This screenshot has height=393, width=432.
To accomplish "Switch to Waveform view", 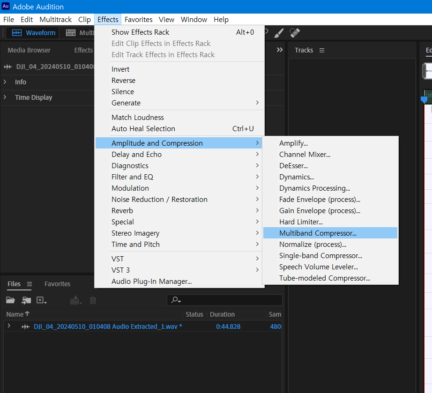I will (34, 33).
